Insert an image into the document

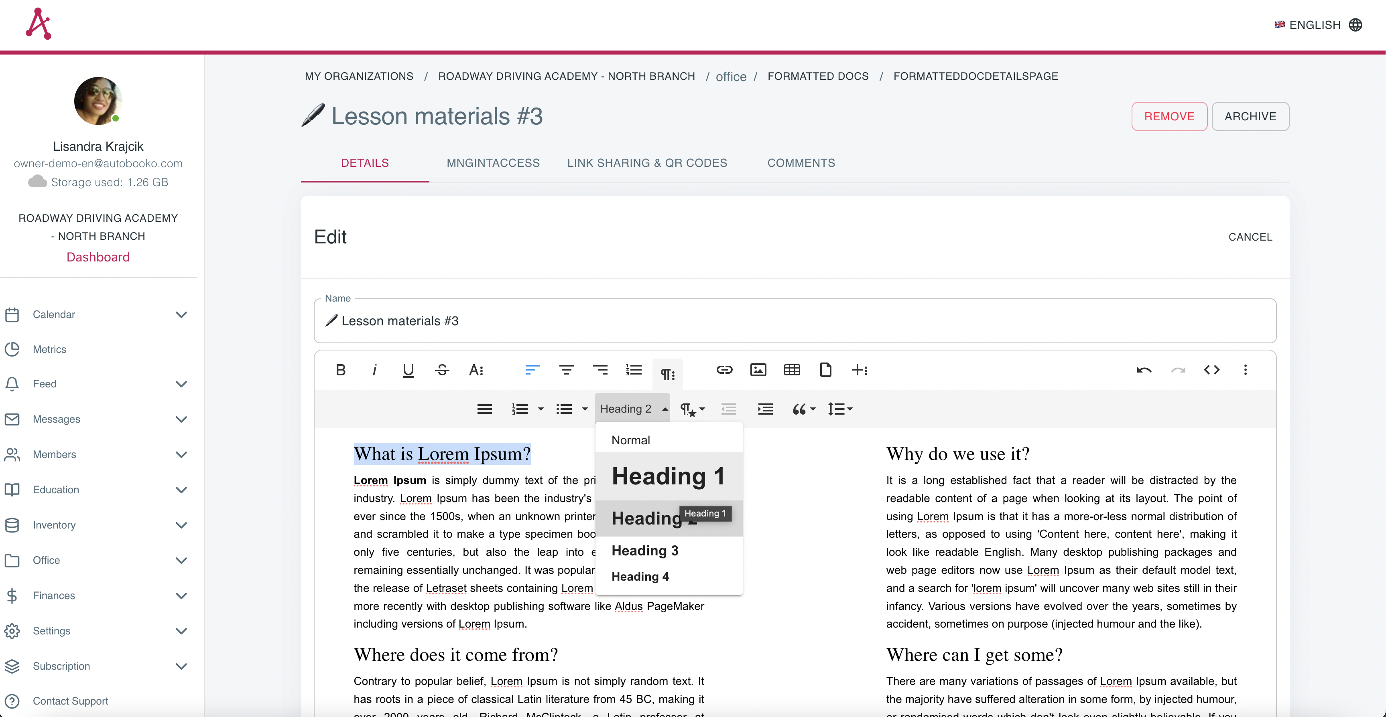(x=758, y=369)
